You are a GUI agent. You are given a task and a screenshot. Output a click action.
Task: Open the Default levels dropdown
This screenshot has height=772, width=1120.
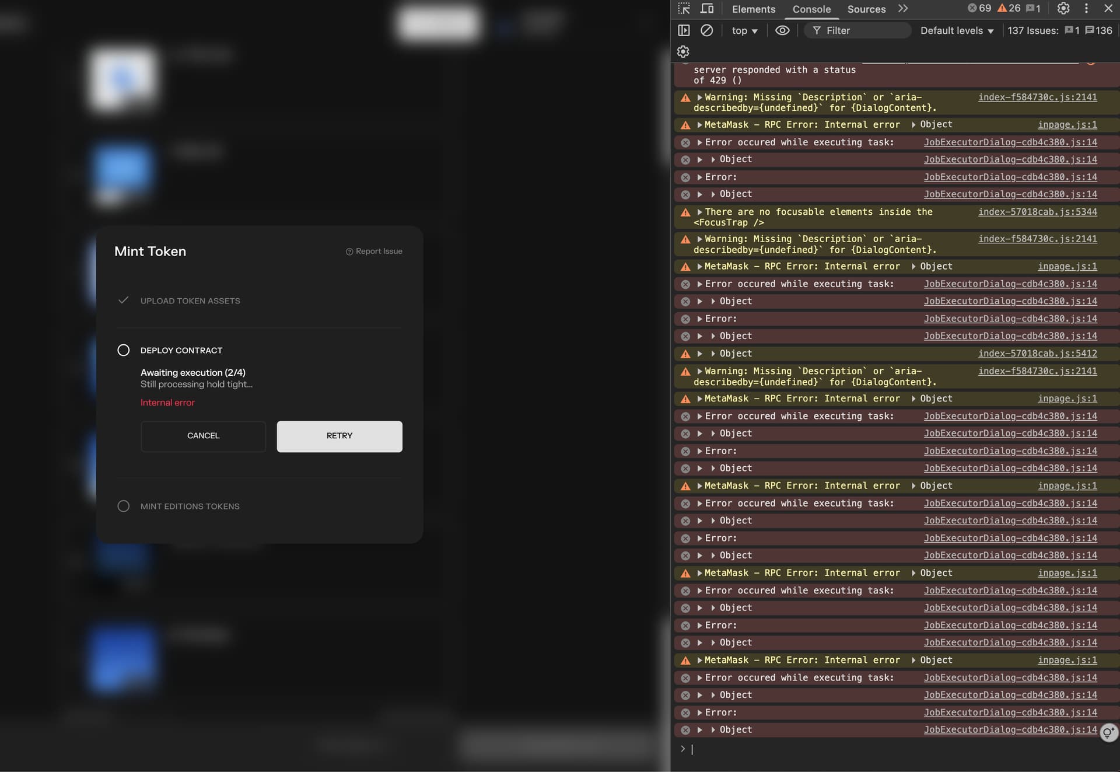(x=957, y=30)
